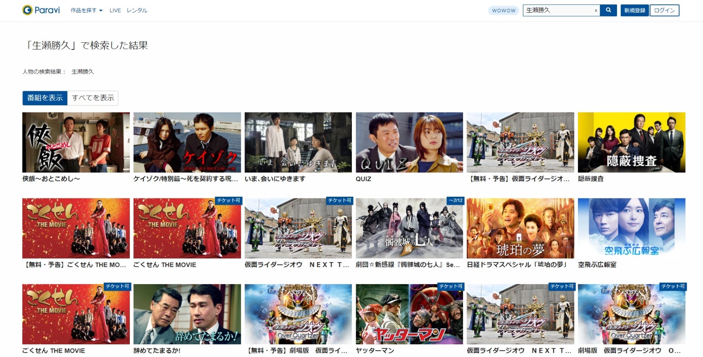Click the 隠蔽捜査 title text
This screenshot has width=703, height=357.
pos(591,178)
